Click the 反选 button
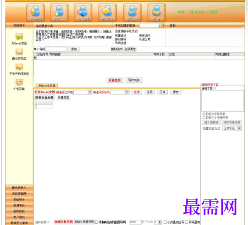248x225 pixels. click(x=163, y=92)
